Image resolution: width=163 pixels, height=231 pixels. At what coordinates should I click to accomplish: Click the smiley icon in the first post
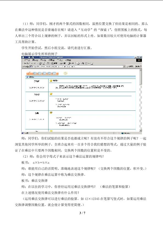point(51,81)
